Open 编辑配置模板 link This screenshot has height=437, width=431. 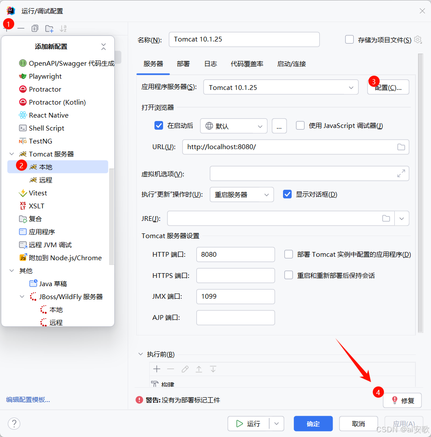(28, 400)
